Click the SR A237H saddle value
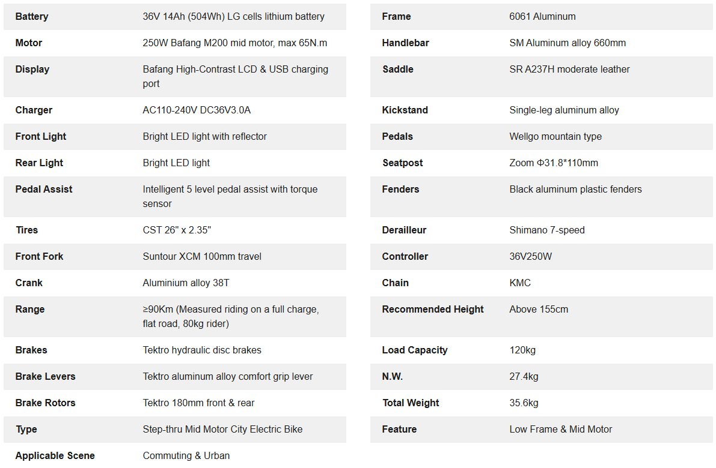 569,70
